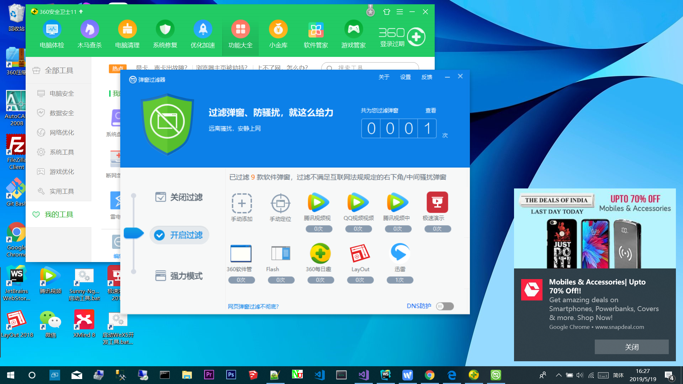Open the 木马查杀 scan tool
Viewport: 683px width, 384px height.
(90, 34)
